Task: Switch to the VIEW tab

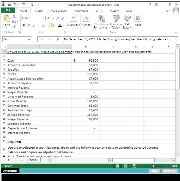Action: tap(129, 11)
